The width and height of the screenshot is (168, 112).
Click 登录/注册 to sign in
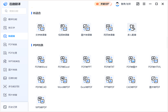(x=126, y=4)
